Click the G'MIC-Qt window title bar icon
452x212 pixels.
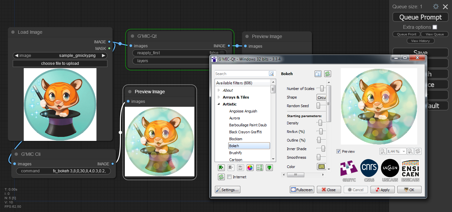(214, 59)
